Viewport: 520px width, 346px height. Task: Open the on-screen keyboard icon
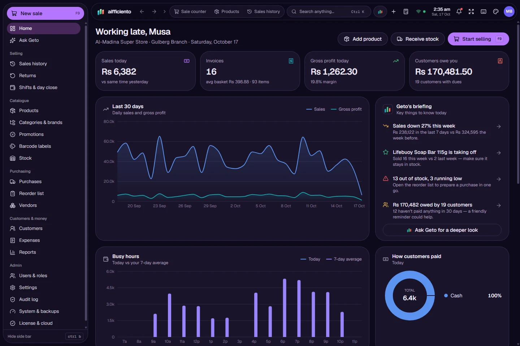coord(484,12)
